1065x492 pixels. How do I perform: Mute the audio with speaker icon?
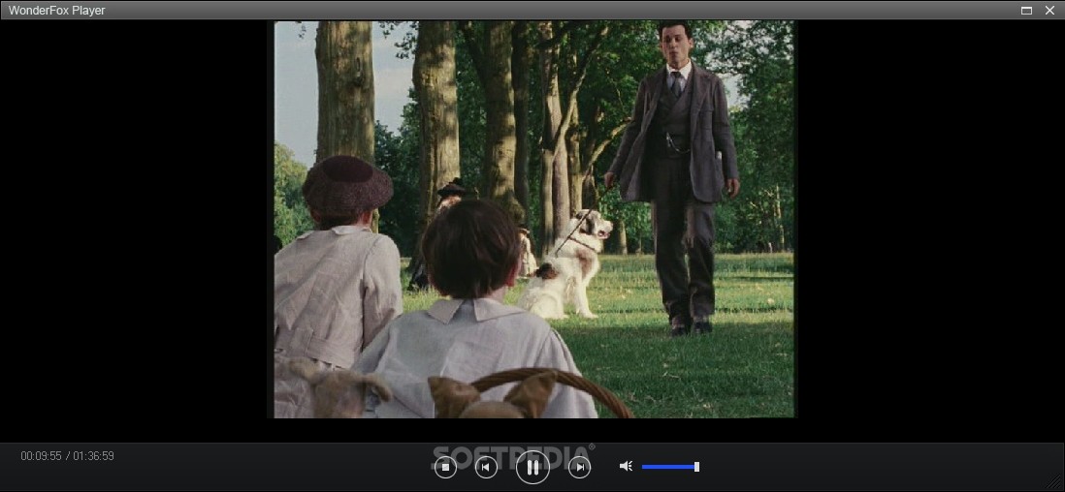(627, 466)
